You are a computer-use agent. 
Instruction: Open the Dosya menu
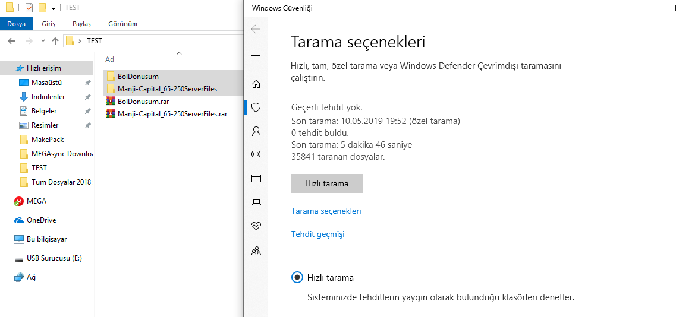17,24
